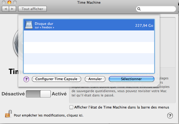The height and width of the screenshot is (124, 179).
Task: Click in the search field
Action: 158,9
